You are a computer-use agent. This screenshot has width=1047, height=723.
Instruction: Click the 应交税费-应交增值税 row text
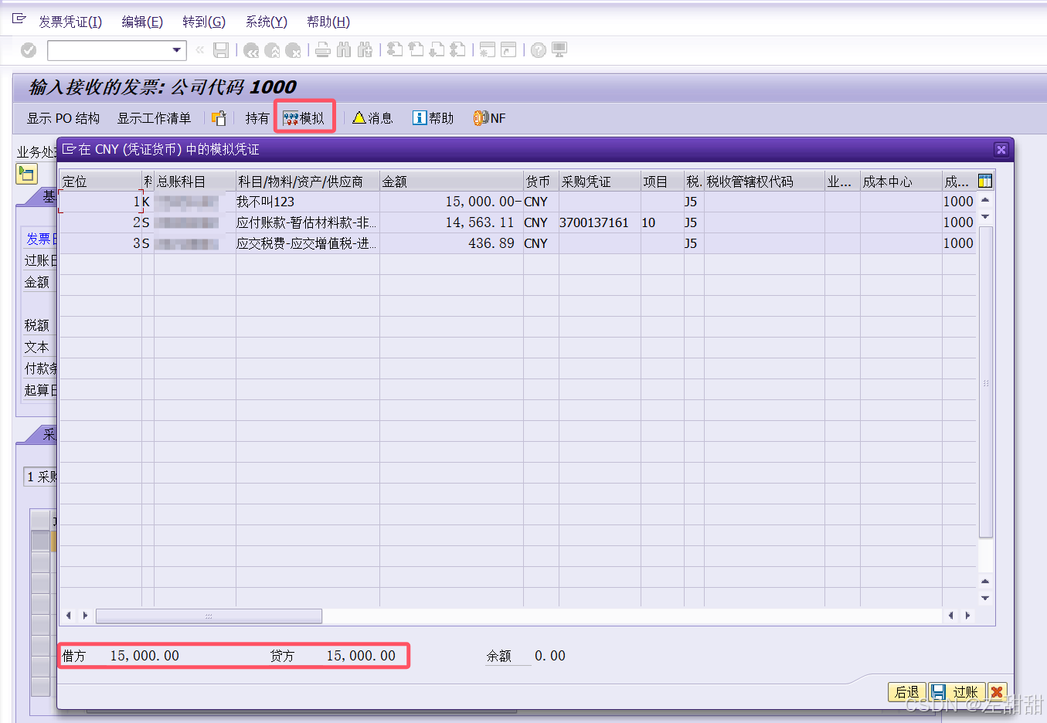[x=307, y=243]
